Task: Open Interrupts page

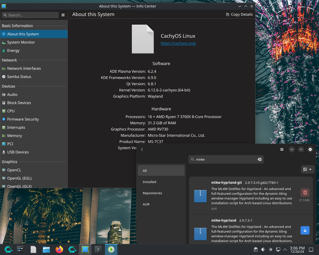Action: (34, 127)
